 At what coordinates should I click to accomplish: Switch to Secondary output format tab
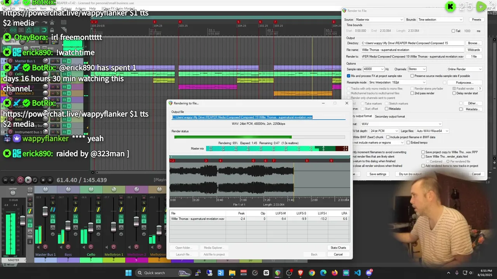pos(390,116)
